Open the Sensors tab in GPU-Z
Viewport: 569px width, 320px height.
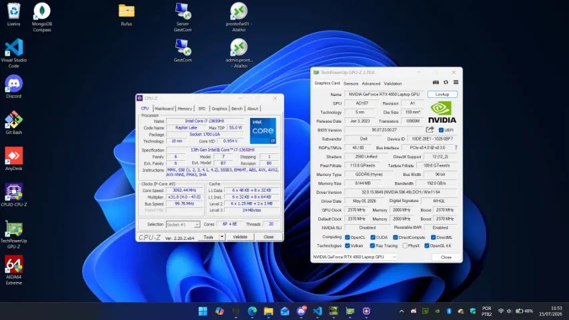tap(351, 83)
